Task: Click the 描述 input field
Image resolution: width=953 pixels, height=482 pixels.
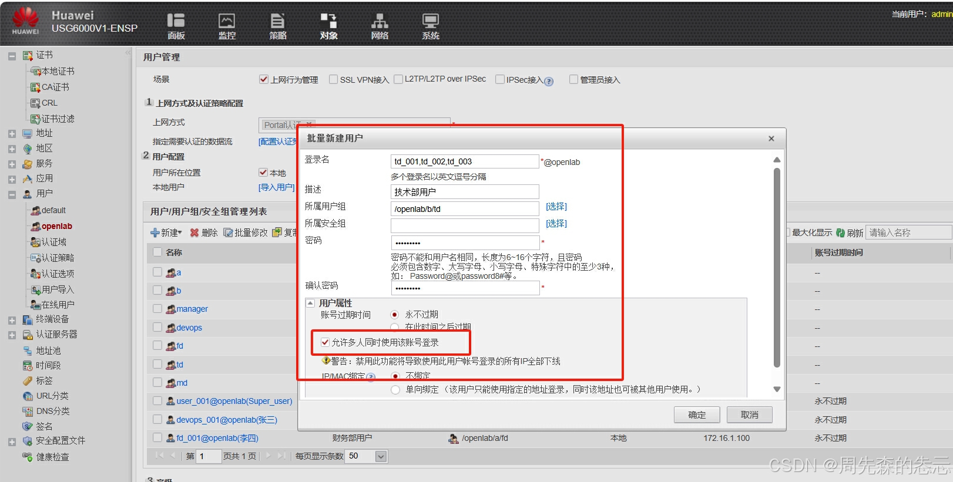Action: coord(465,192)
